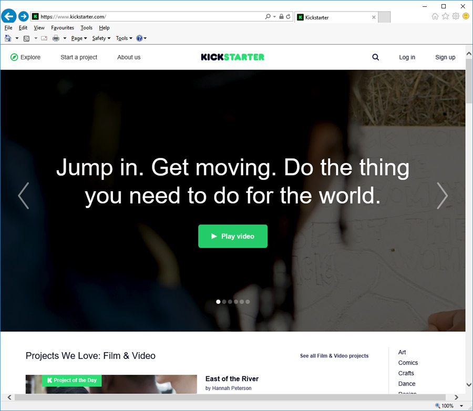Viewport: 473px width, 411px height.
Task: Open the favourites star icon
Action: coord(445,16)
